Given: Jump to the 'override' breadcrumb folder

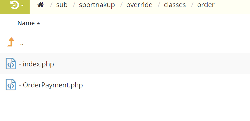Looking at the screenshot, I should 139,5.
